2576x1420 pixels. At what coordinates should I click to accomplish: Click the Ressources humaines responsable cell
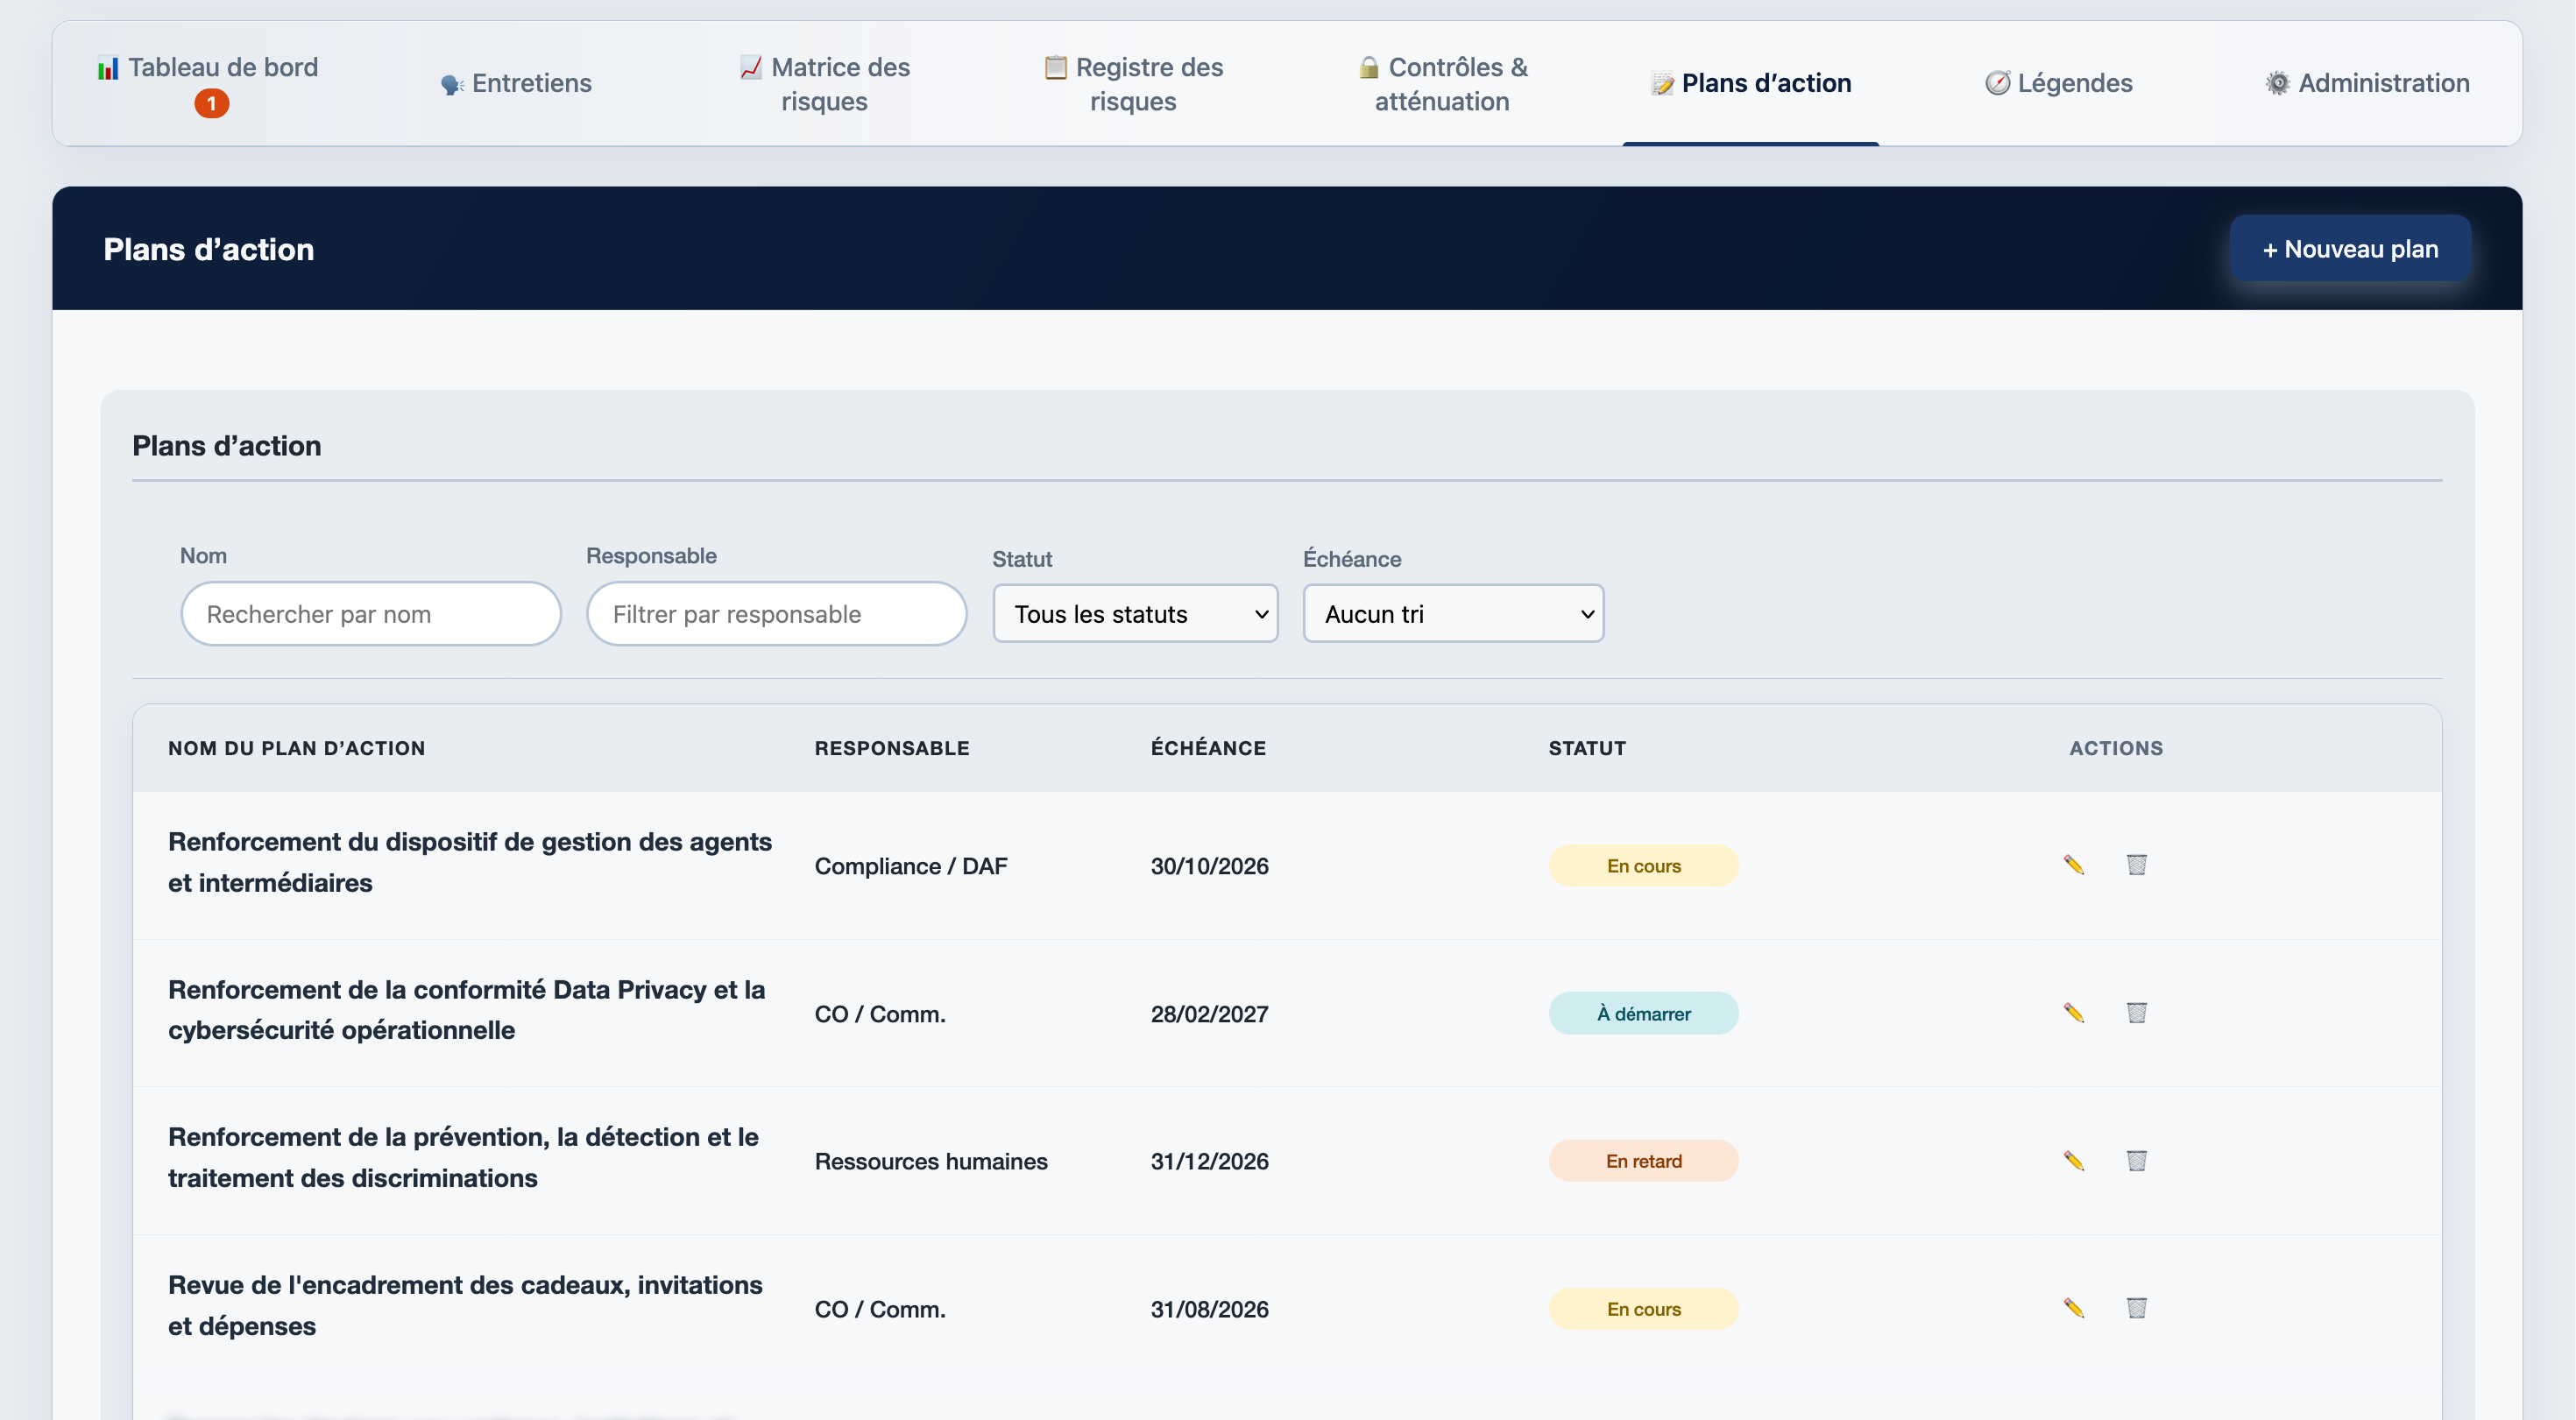tap(931, 1161)
